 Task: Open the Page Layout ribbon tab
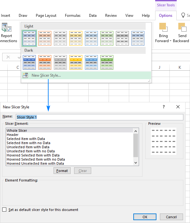46,16
